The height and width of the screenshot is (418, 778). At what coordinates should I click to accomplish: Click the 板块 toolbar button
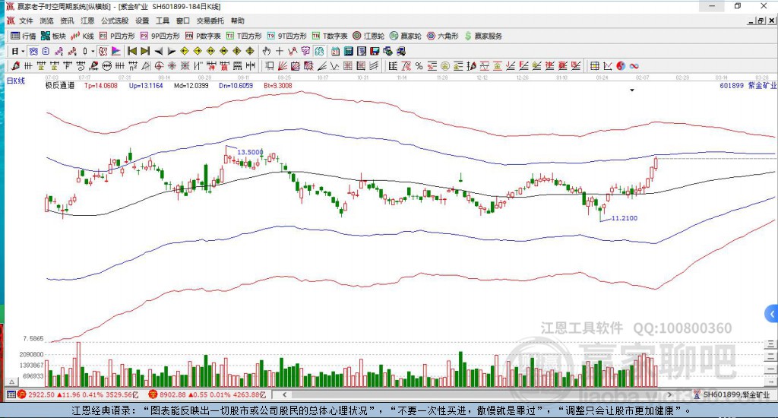[54, 36]
